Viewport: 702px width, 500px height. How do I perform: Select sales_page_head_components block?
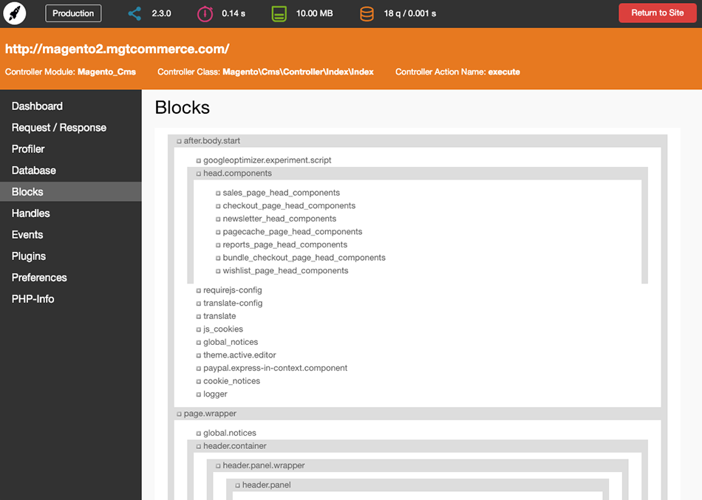281,193
